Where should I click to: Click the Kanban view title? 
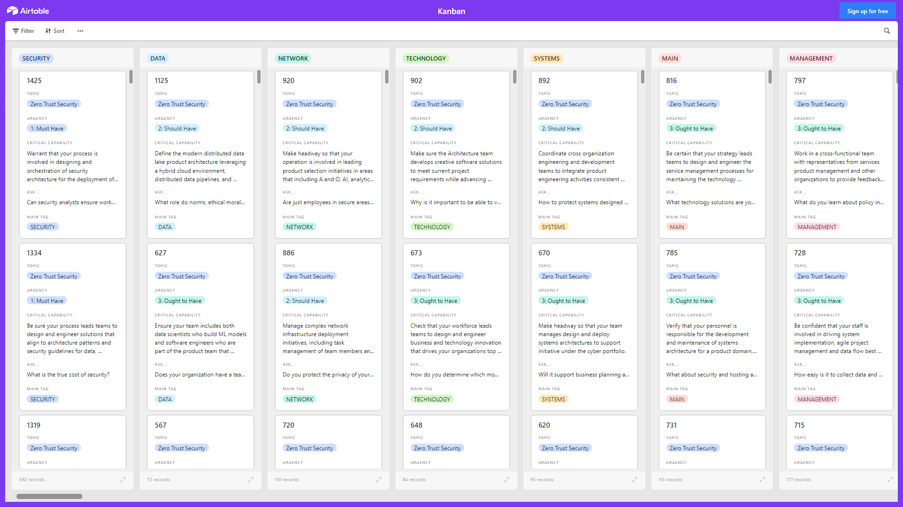tap(451, 11)
